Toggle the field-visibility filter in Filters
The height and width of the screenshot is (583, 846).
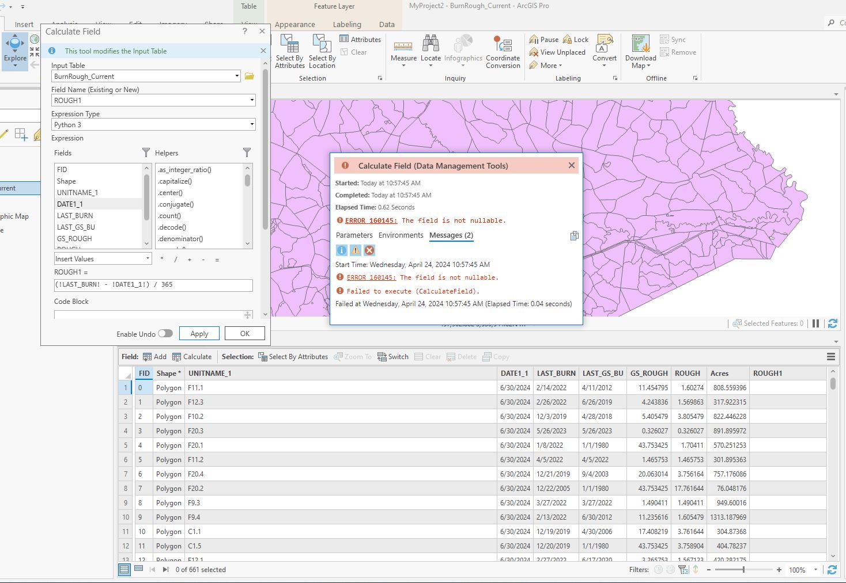[x=683, y=570]
